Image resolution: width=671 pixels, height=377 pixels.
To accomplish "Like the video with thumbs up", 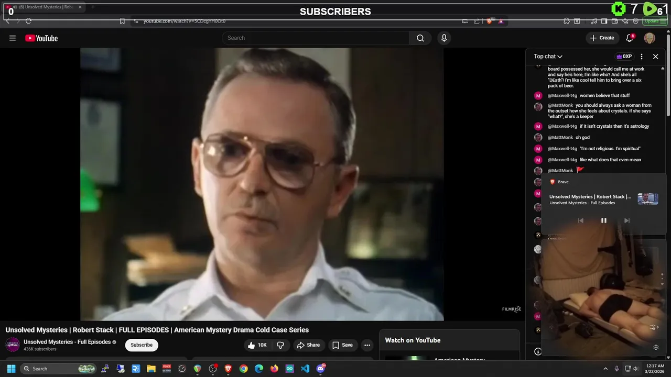I will point(257,345).
